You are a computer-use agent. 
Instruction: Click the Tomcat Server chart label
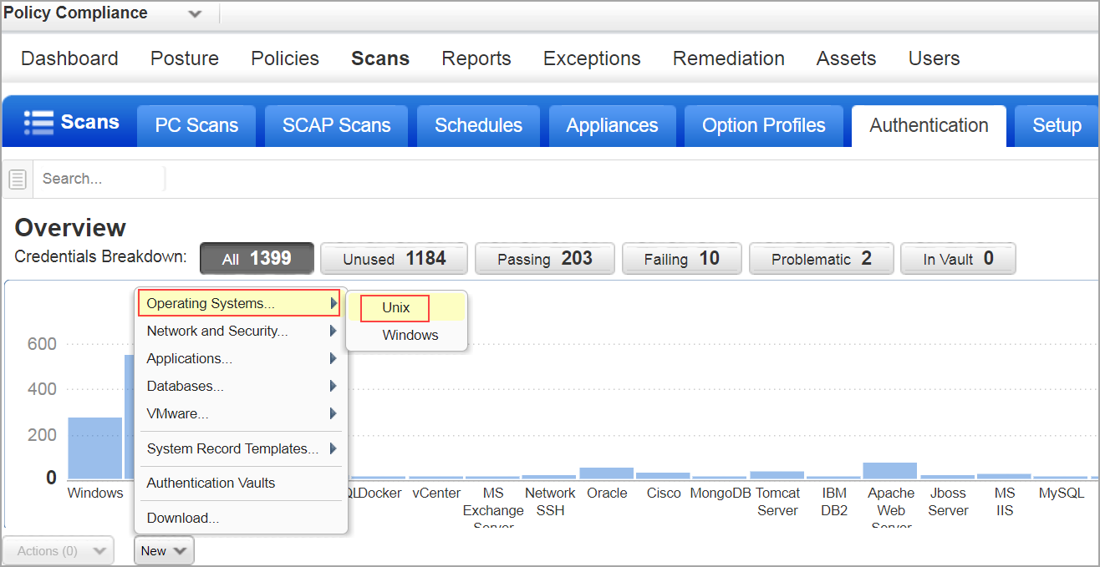pos(778,502)
